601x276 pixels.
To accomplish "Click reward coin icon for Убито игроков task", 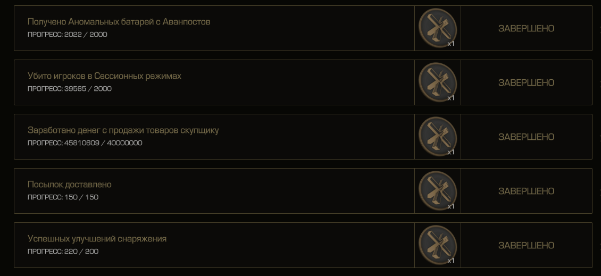I will [x=437, y=82].
